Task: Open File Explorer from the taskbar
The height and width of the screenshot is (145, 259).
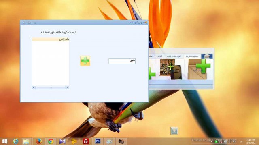Action: pos(26,141)
